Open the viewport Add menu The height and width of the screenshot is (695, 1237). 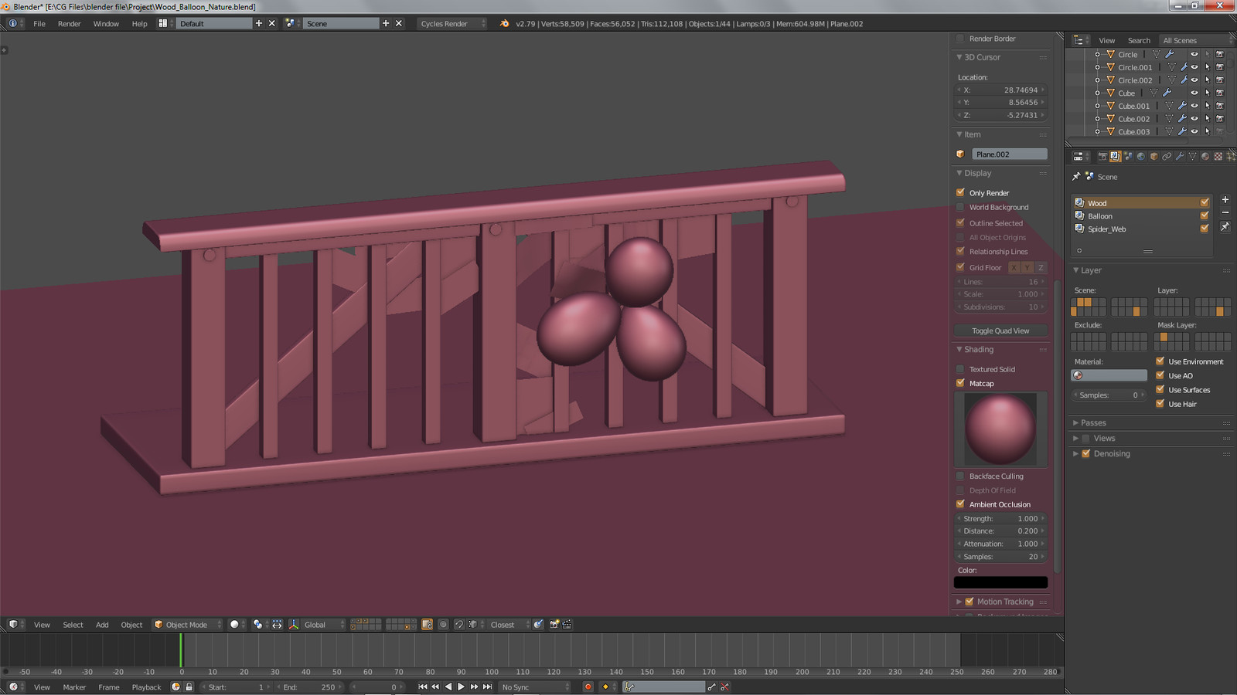(102, 625)
